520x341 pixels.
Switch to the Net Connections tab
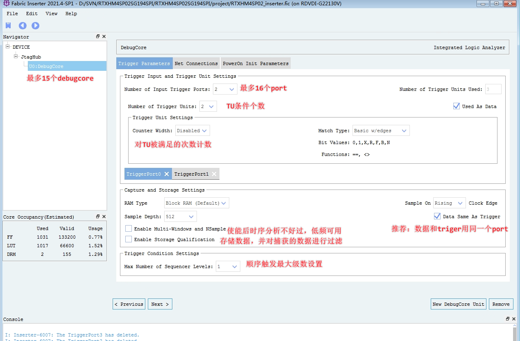pos(196,63)
